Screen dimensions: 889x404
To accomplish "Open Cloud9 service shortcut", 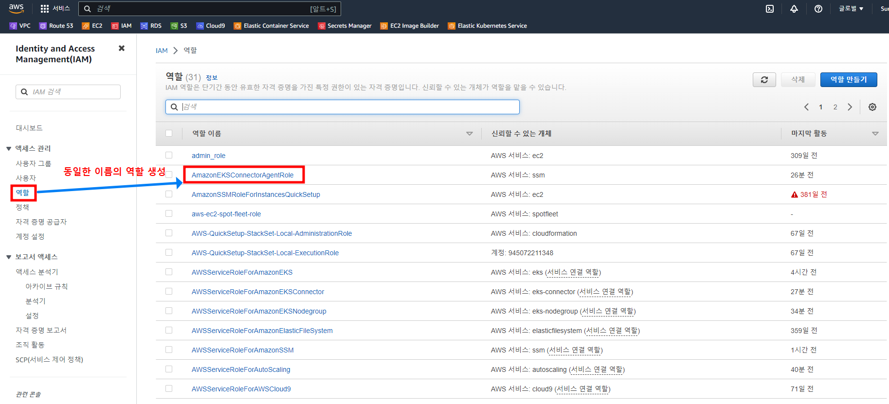I will coord(211,26).
